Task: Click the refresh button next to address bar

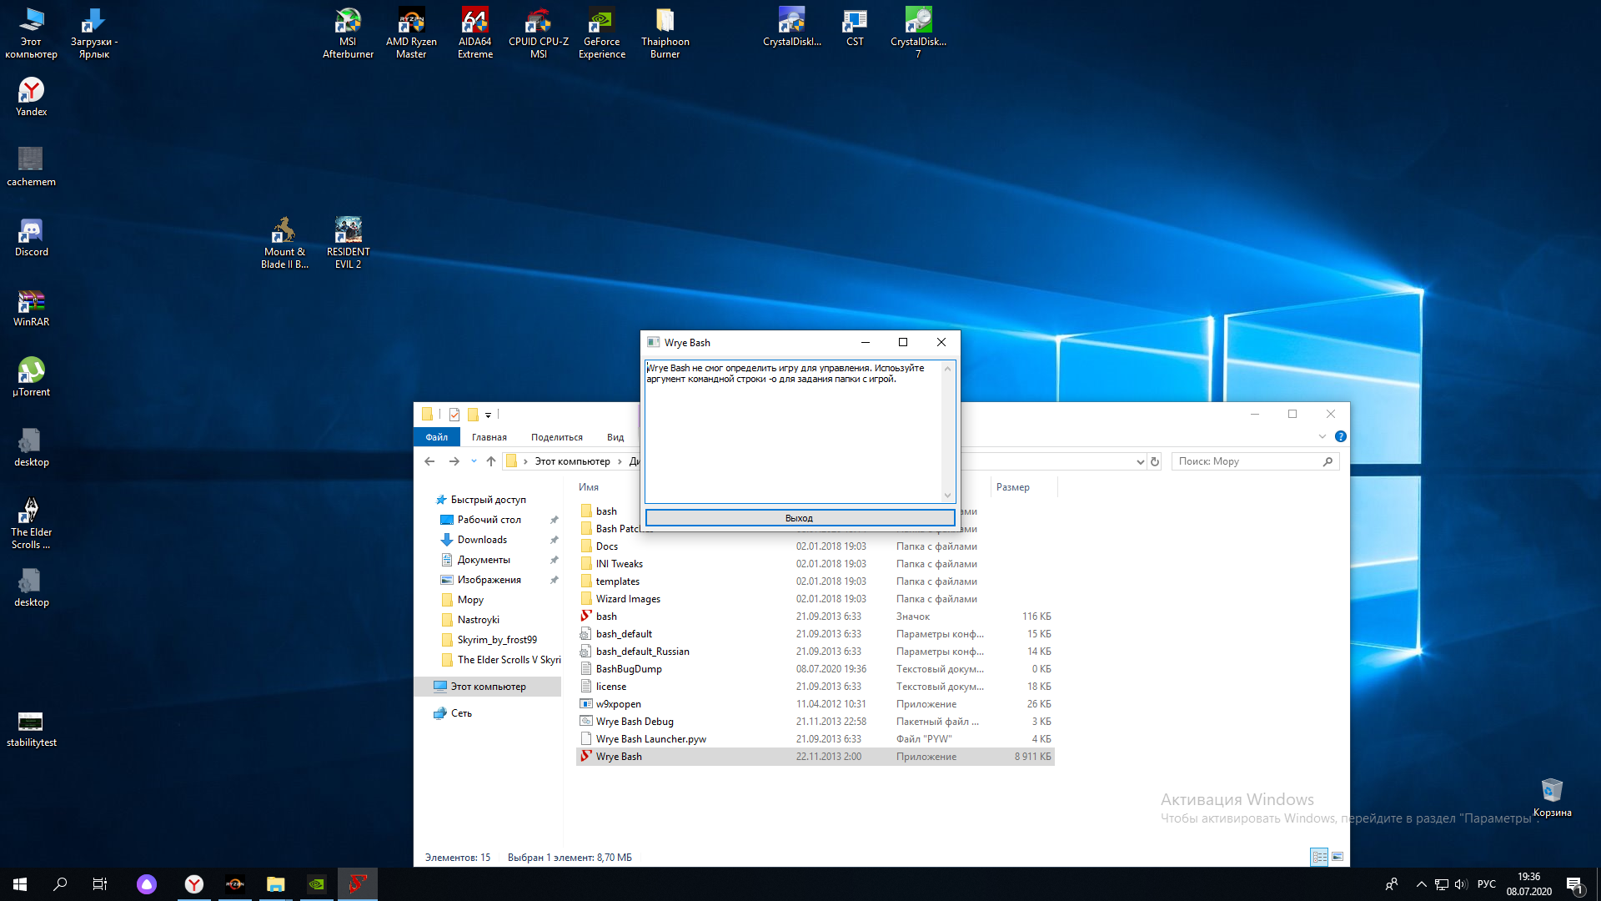Action: pyautogui.click(x=1155, y=461)
